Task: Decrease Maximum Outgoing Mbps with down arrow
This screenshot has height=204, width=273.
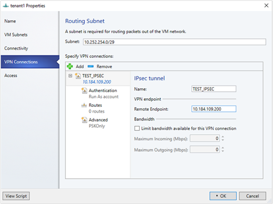Action: click(x=223, y=151)
